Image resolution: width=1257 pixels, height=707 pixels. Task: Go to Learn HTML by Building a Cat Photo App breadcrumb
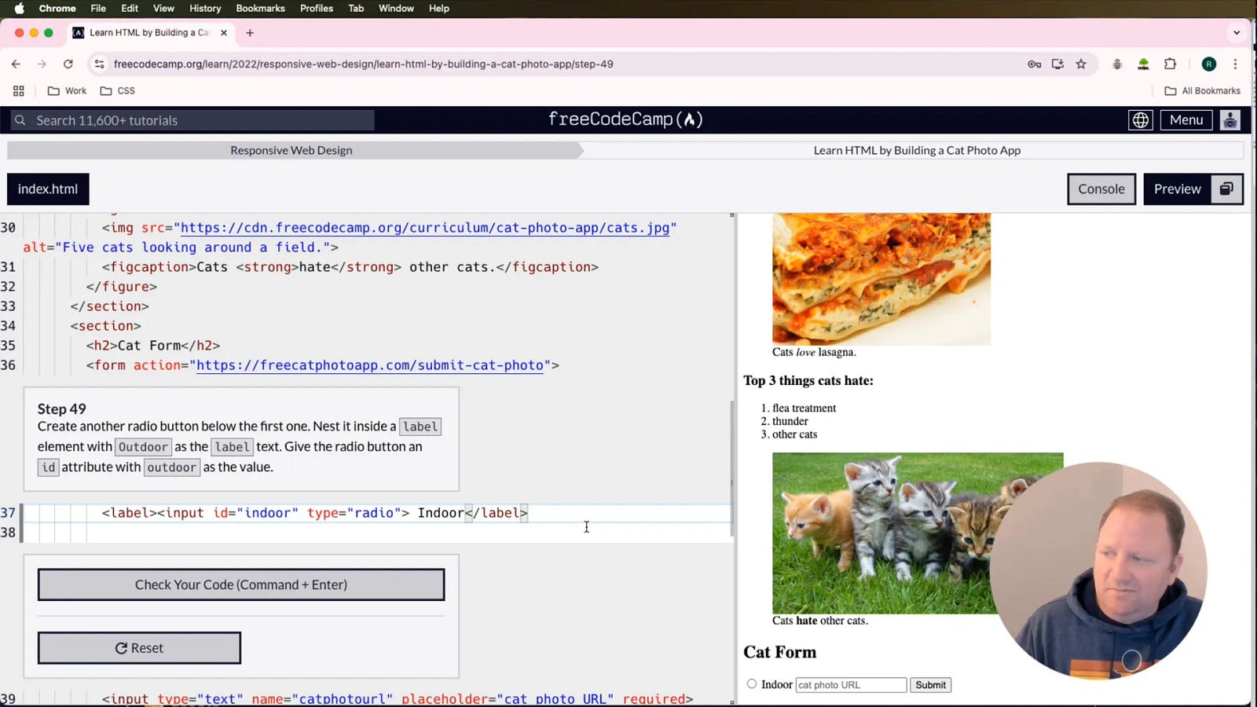point(917,150)
